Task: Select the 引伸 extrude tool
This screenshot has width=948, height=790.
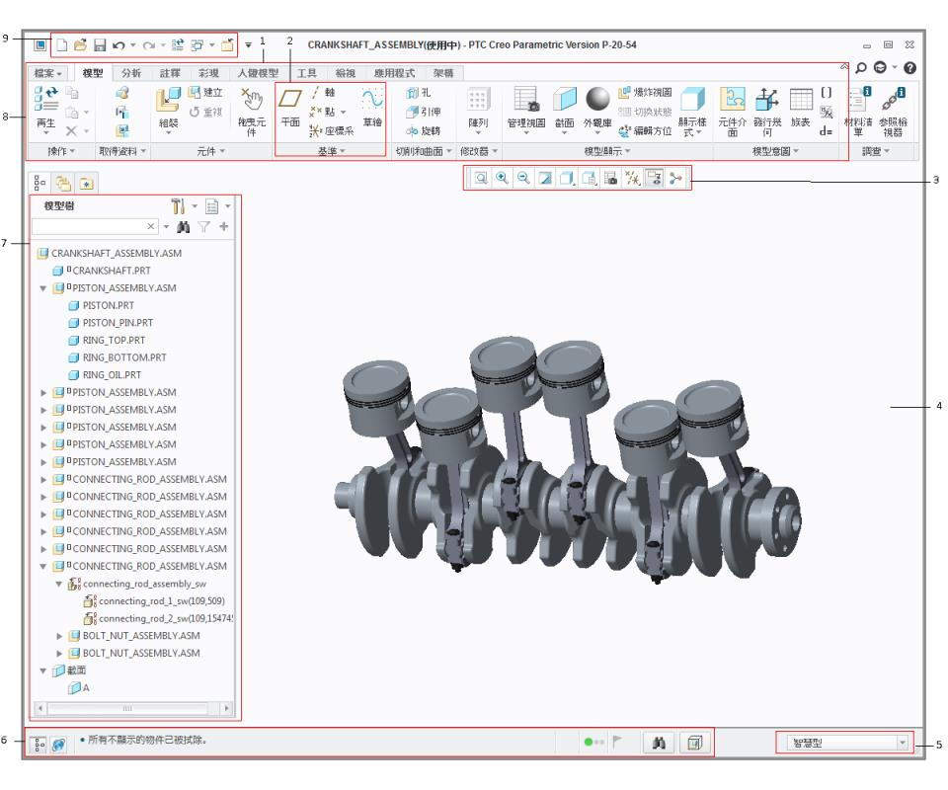Action: coord(424,112)
